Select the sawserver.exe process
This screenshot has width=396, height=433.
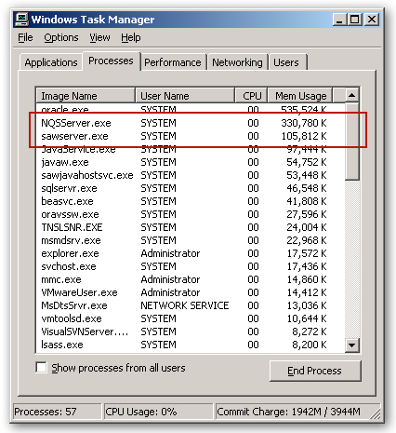coord(190,136)
